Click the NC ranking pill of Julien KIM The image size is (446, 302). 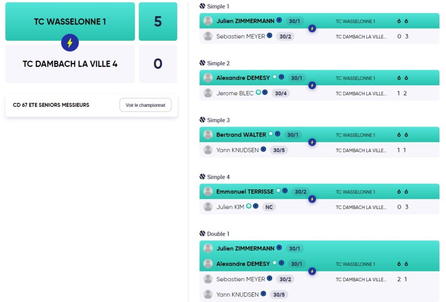[x=269, y=207]
